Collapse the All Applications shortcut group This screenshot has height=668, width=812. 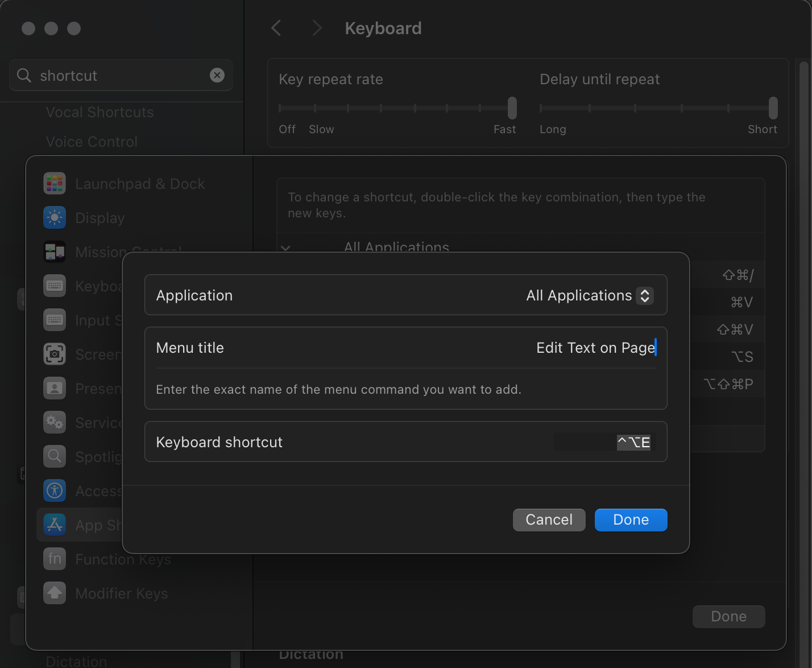[286, 248]
